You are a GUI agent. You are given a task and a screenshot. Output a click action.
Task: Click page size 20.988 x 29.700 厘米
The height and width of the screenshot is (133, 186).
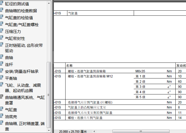[73, 131]
